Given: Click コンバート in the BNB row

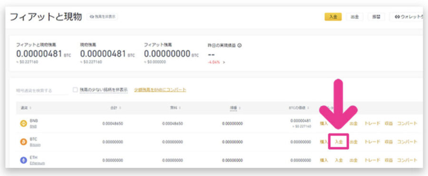Looking at the screenshot, I should point(407,123).
